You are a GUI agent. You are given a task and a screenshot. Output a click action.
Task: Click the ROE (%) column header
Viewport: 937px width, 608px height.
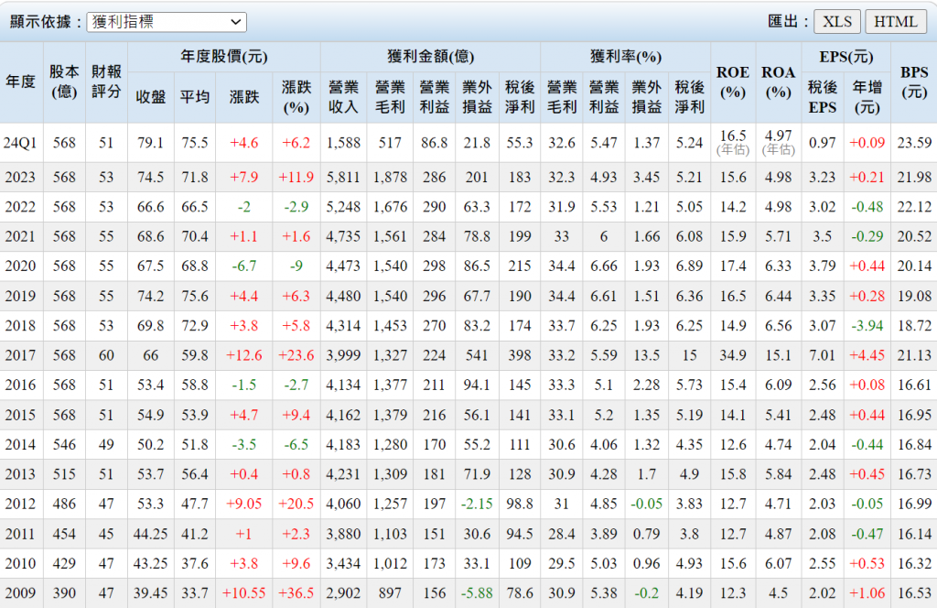tap(733, 82)
